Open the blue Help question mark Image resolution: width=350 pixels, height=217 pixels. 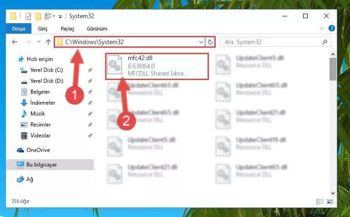[331, 28]
